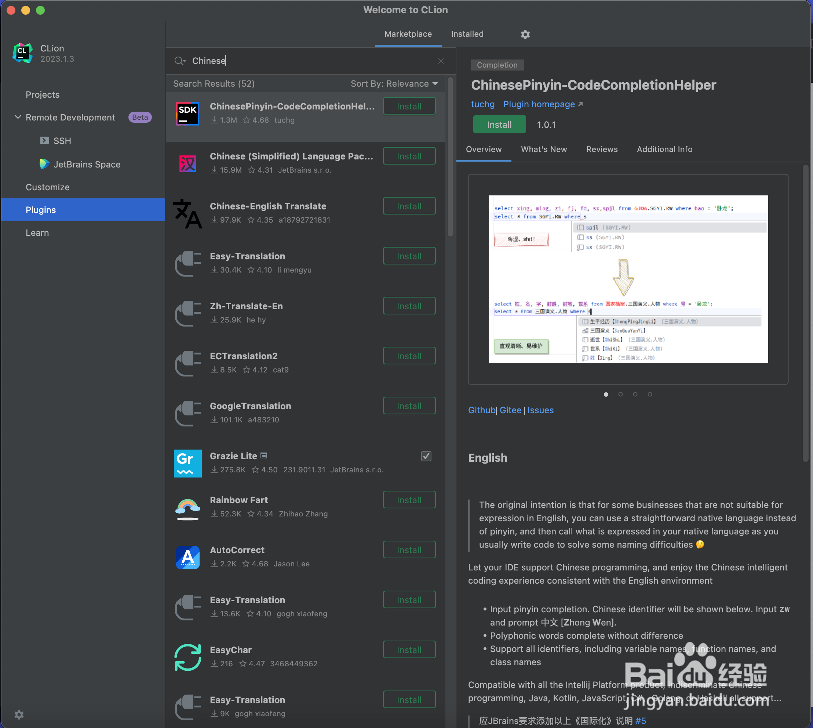The height and width of the screenshot is (728, 813).
Task: Select the second screenshot carousel dot
Action: [x=620, y=394]
